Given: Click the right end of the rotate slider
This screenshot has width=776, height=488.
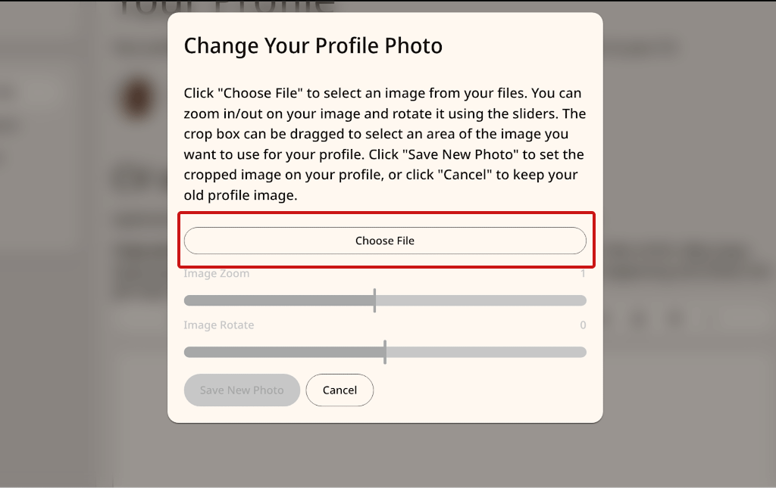Looking at the screenshot, I should 584,351.
